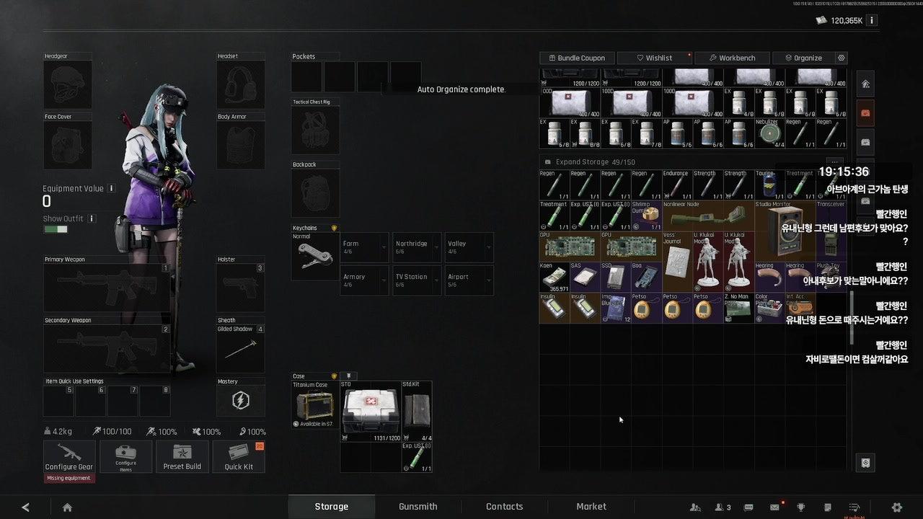Click the home icon in bottom bar
The width and height of the screenshot is (923, 519).
point(67,507)
